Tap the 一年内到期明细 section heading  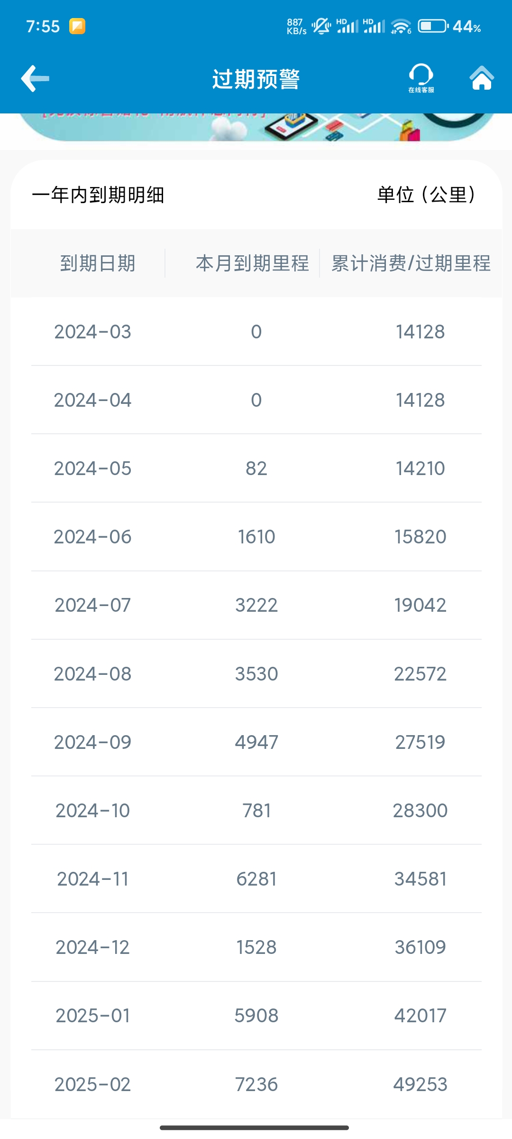[x=98, y=195]
